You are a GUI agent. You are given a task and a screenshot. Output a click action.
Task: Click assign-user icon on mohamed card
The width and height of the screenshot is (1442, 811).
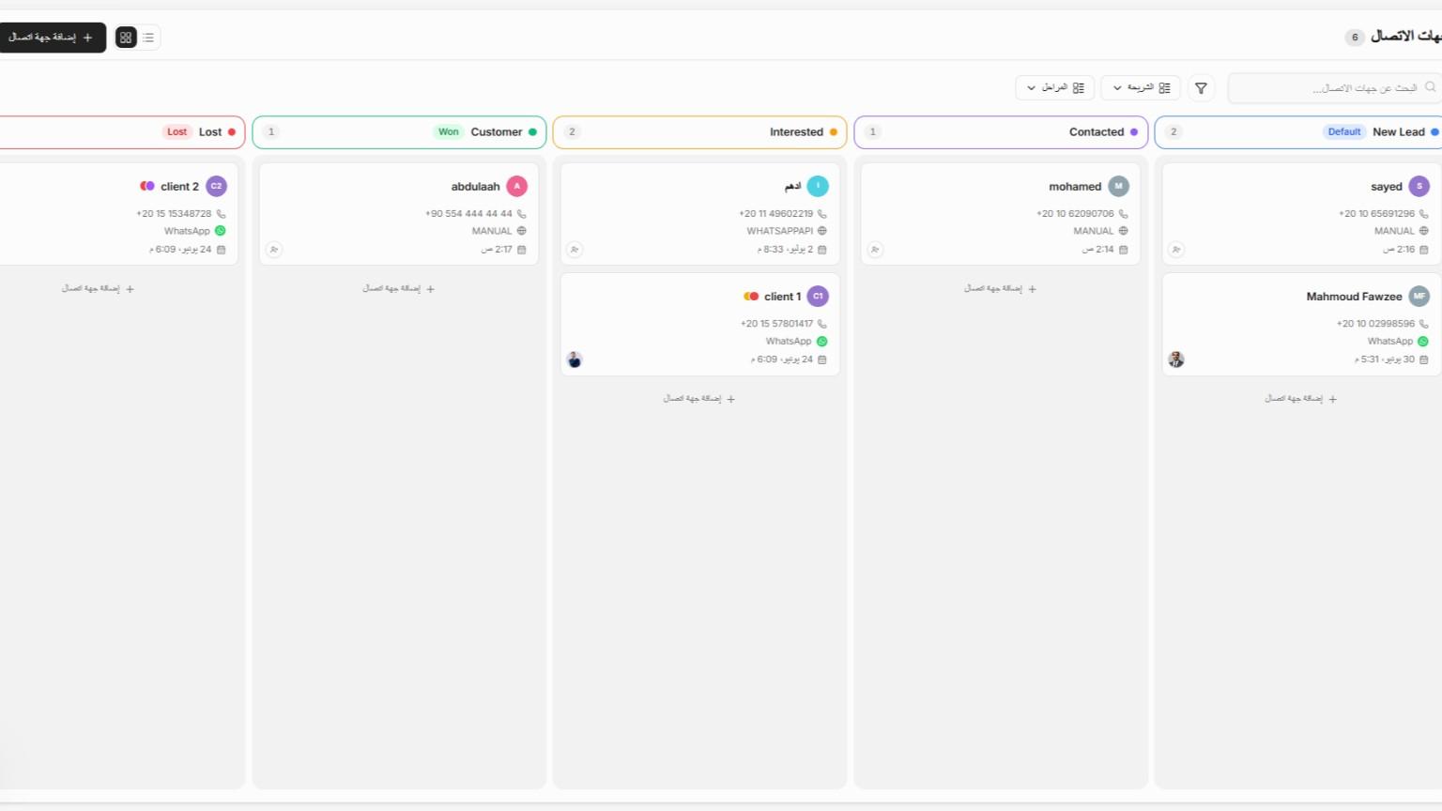click(875, 250)
